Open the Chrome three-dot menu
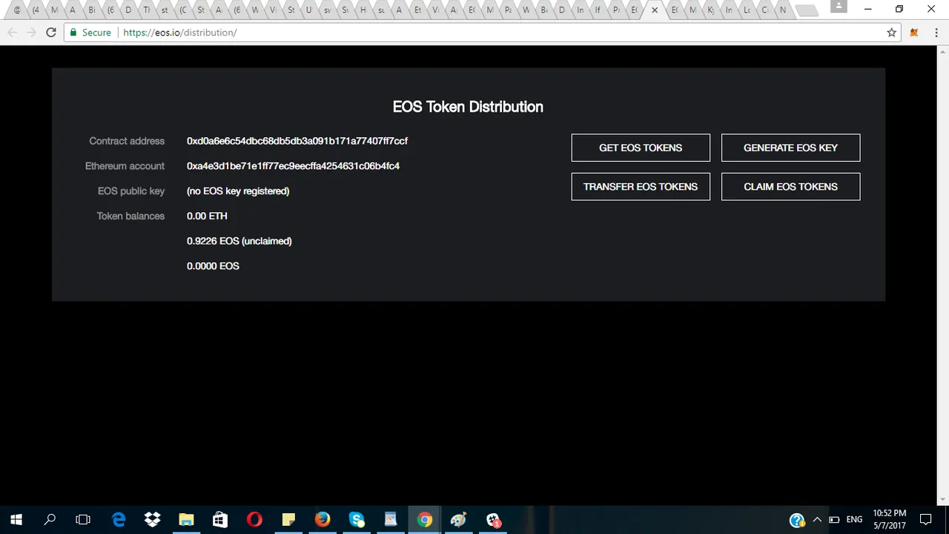Screen dimensions: 949x534 click(938, 33)
